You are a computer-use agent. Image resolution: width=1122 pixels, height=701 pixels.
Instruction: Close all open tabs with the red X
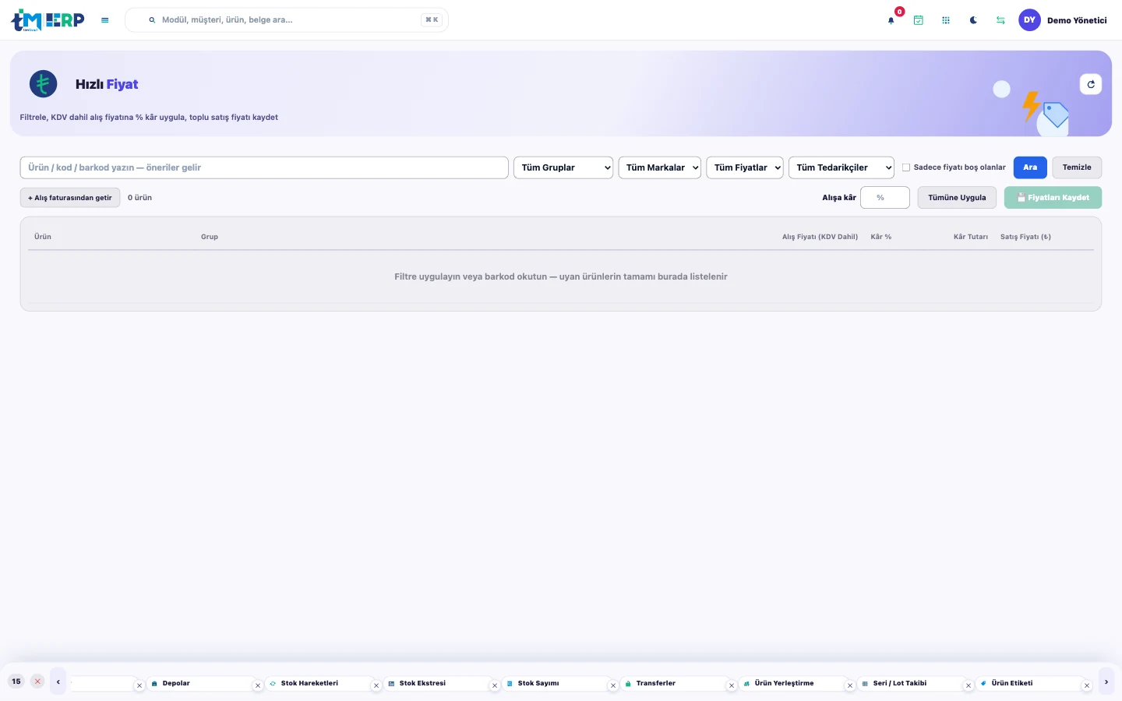tap(37, 682)
